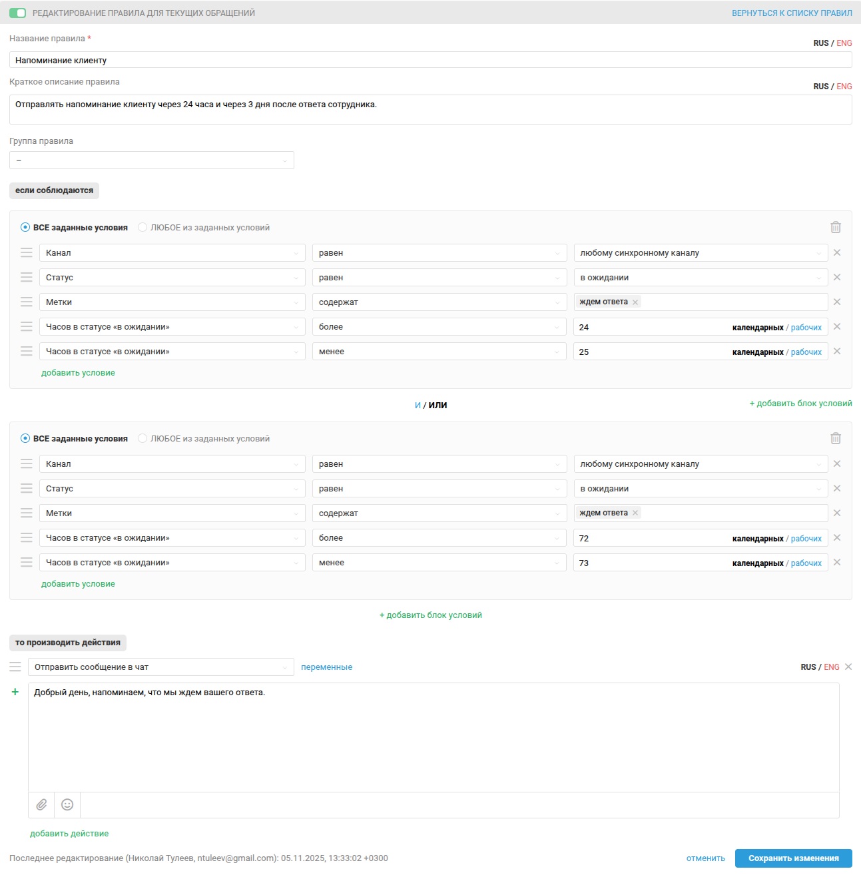Select 'ЛЮБОЕ из заданных условий' in first block
Screen dimensions: 861x877
point(143,227)
